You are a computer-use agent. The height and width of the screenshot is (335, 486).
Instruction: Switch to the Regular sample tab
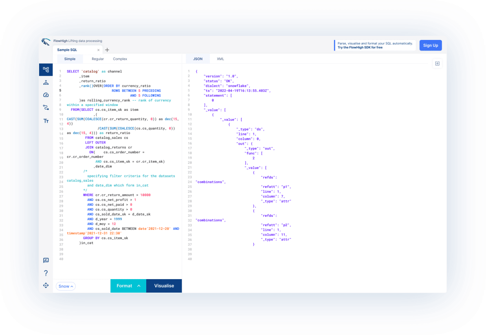click(x=98, y=59)
